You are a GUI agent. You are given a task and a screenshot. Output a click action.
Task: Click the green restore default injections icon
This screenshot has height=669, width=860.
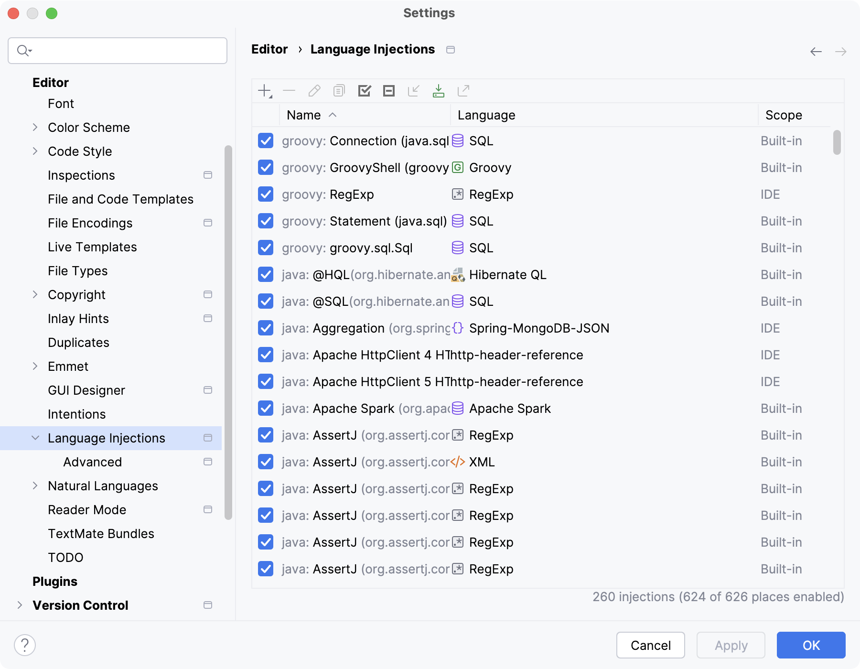coord(439,90)
